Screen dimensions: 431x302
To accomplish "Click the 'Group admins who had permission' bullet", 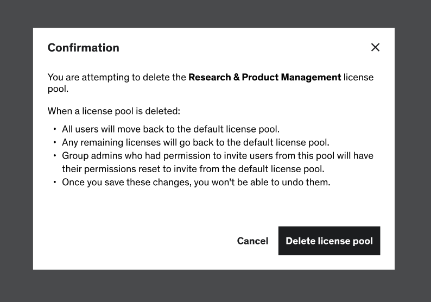I will (x=217, y=156).
